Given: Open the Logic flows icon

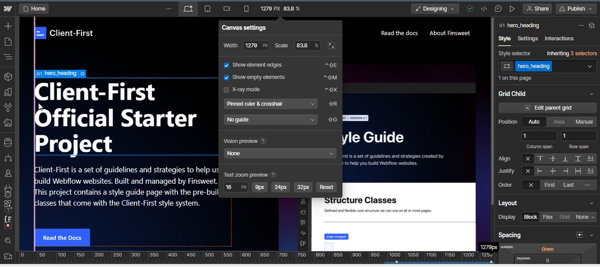Looking at the screenshot, I should pyautogui.click(x=7, y=158).
